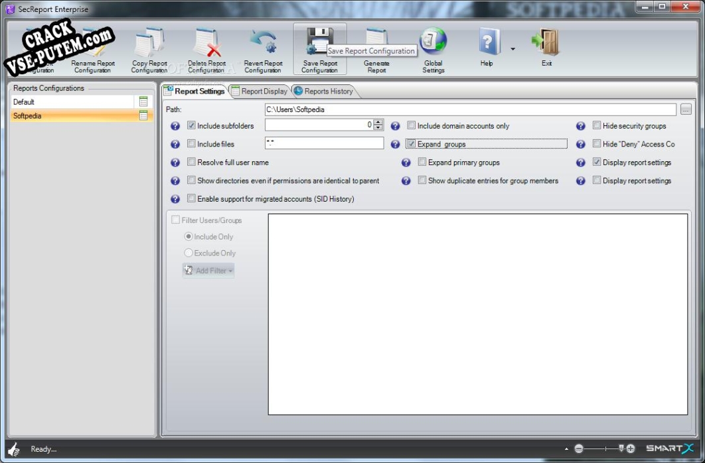Screen dimensions: 705x463
Task: Click the subfolder depth number field
Action: [x=319, y=125]
